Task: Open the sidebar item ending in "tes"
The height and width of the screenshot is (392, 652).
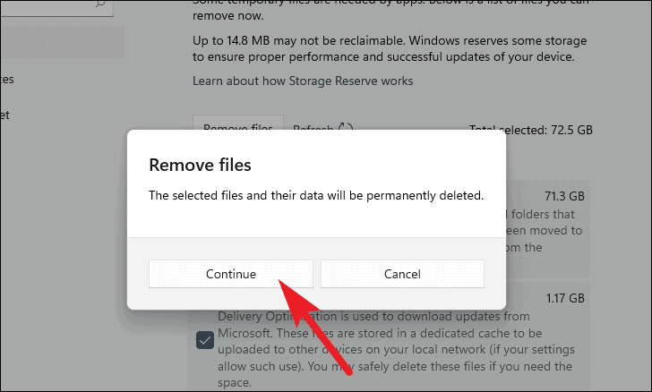Action: click(x=7, y=80)
